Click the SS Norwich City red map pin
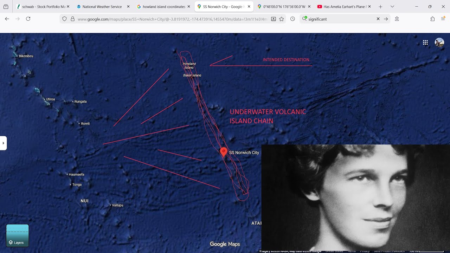This screenshot has width=450, height=253. coord(224,152)
